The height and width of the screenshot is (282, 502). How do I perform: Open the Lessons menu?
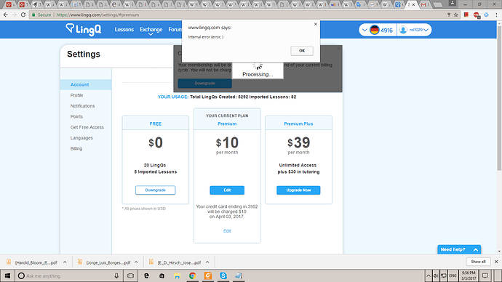click(124, 29)
